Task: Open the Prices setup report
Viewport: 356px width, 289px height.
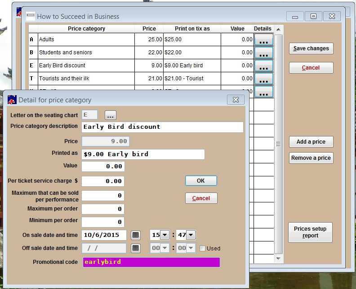Action: click(310, 232)
